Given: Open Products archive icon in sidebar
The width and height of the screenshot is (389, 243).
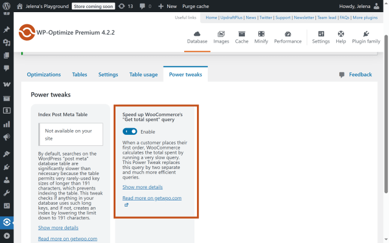Looking at the screenshot, I should (x=7, y=98).
